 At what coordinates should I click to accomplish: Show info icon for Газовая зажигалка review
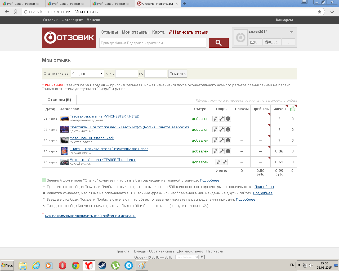coord(228,119)
